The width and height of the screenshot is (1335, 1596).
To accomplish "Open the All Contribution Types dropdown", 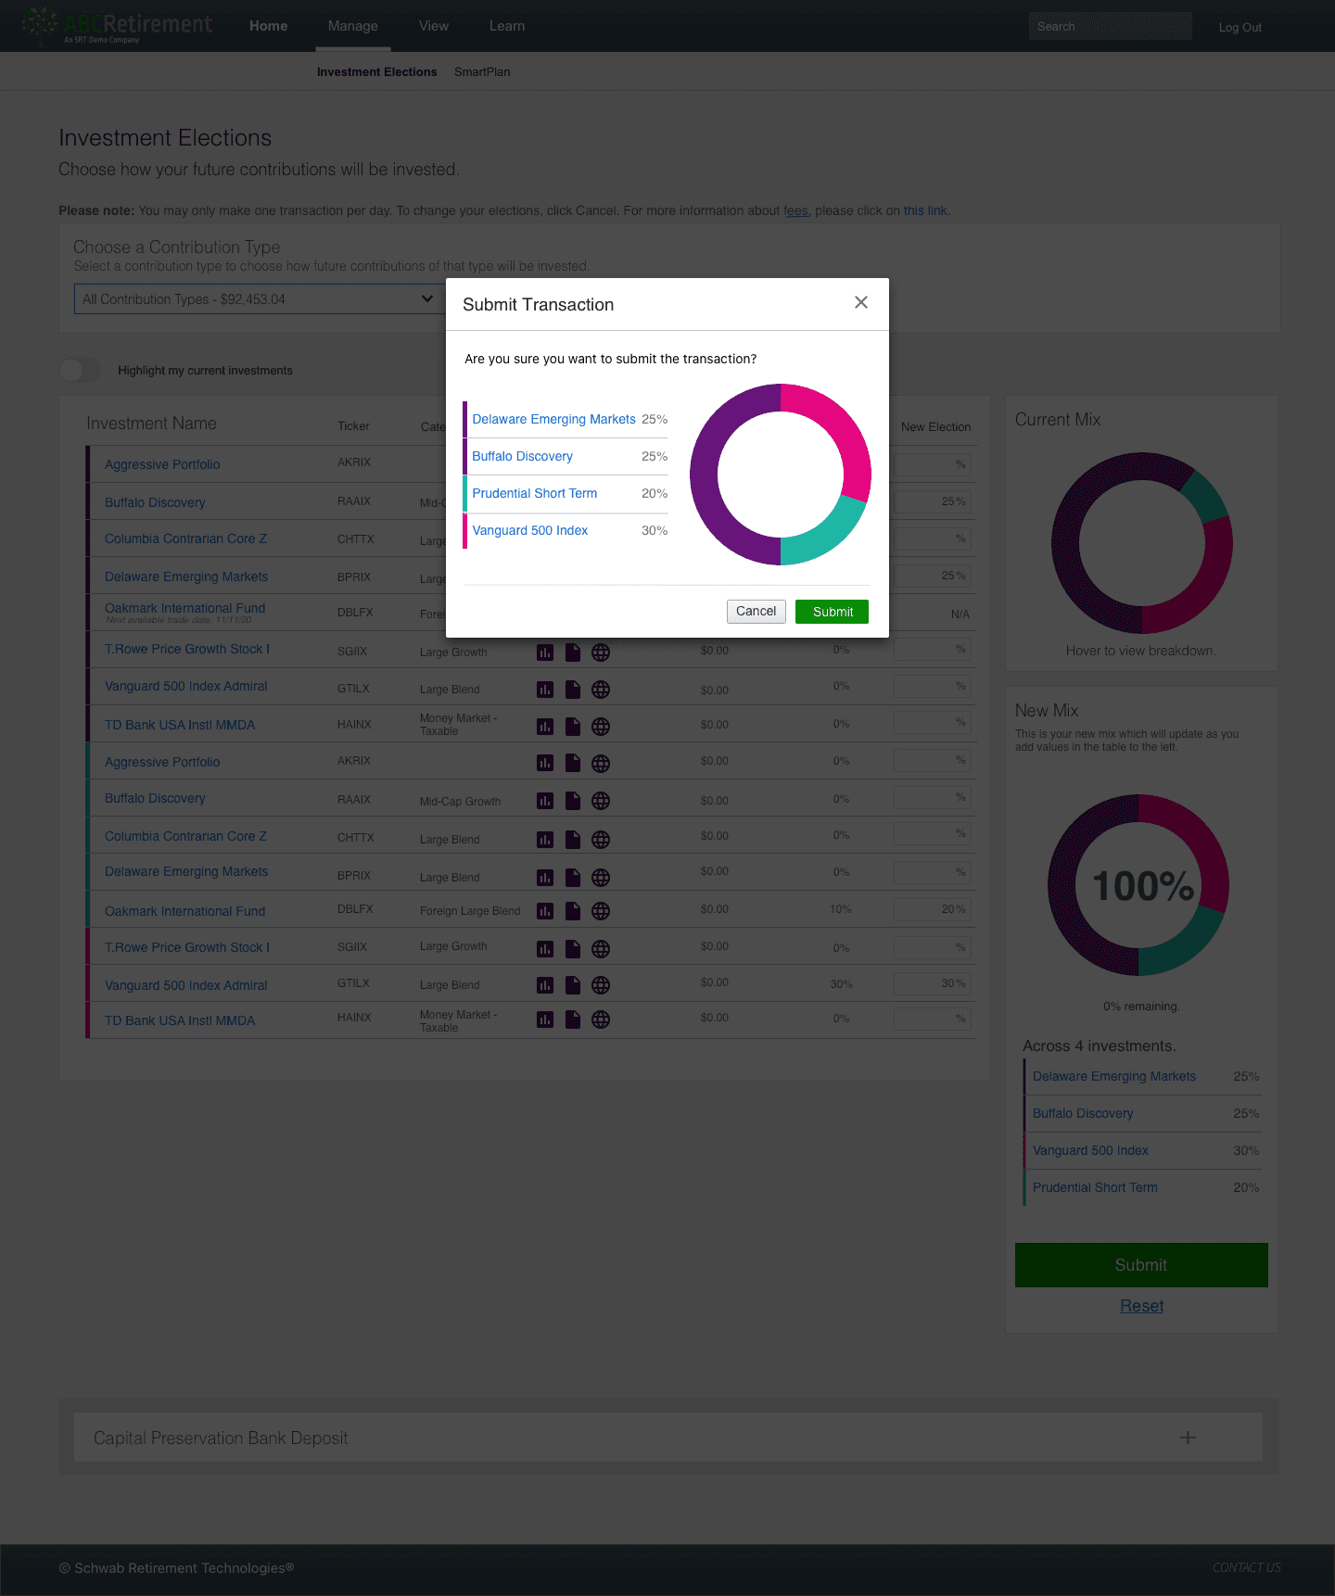I will pyautogui.click(x=258, y=298).
